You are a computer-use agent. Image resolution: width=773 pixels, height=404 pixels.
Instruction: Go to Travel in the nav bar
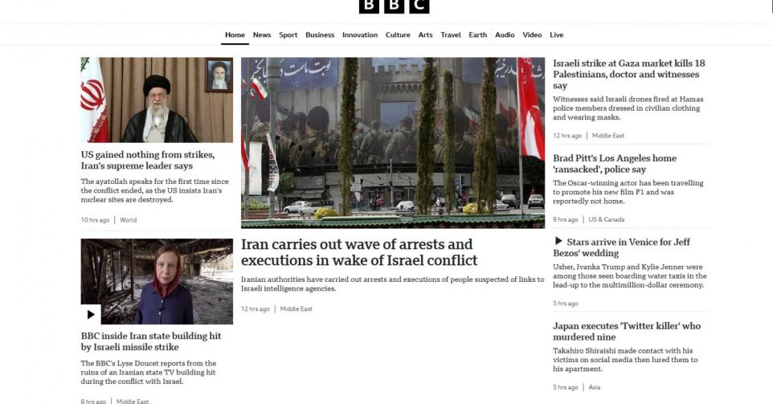pyautogui.click(x=451, y=35)
